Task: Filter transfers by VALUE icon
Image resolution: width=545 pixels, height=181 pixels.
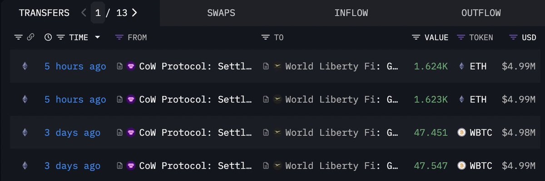Action: (x=416, y=38)
